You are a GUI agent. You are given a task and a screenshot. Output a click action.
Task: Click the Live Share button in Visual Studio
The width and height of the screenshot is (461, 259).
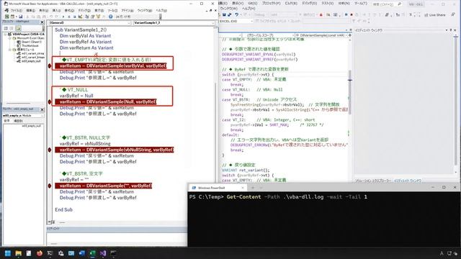point(435,14)
